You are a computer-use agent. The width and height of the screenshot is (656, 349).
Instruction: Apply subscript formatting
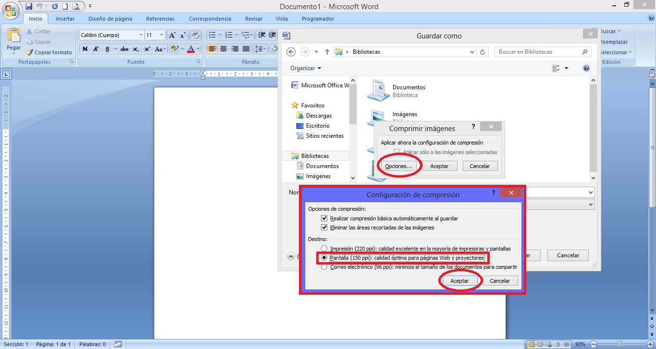136,49
